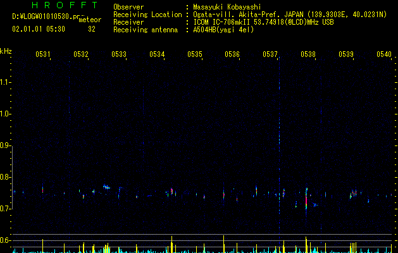398x253 pixels.
Task: Select the ICOM IC-706mkII receiver text
Action: tap(263, 22)
